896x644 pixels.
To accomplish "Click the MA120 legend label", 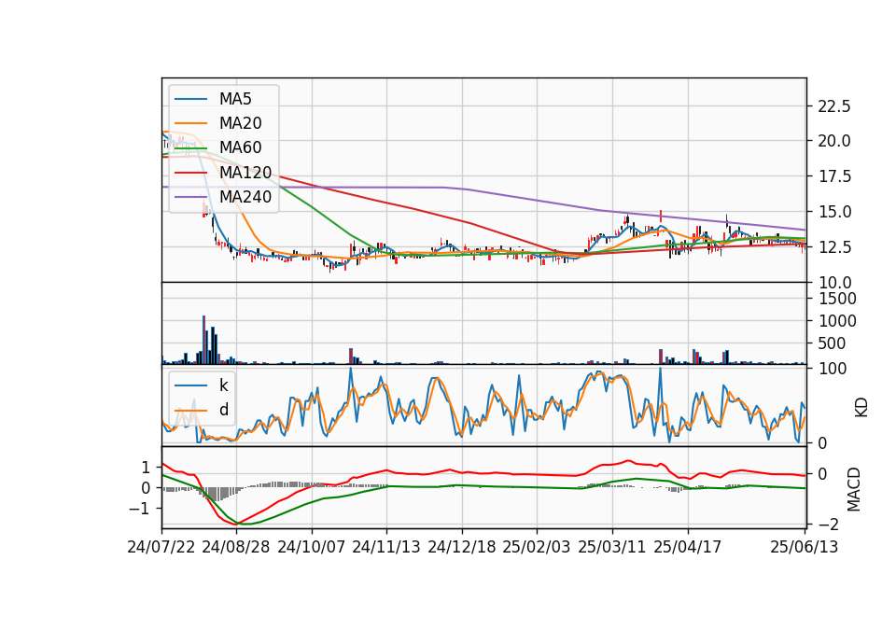I will pyautogui.click(x=245, y=172).
